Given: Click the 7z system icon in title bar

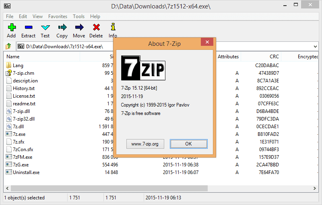Looking at the screenshot, I should point(7,6).
